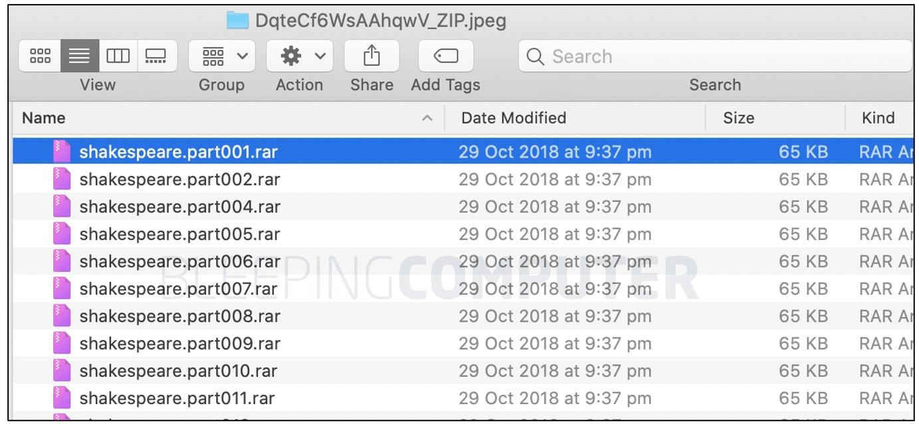This screenshot has width=919, height=424.
Task: Sort by Kind column header
Action: (x=878, y=118)
